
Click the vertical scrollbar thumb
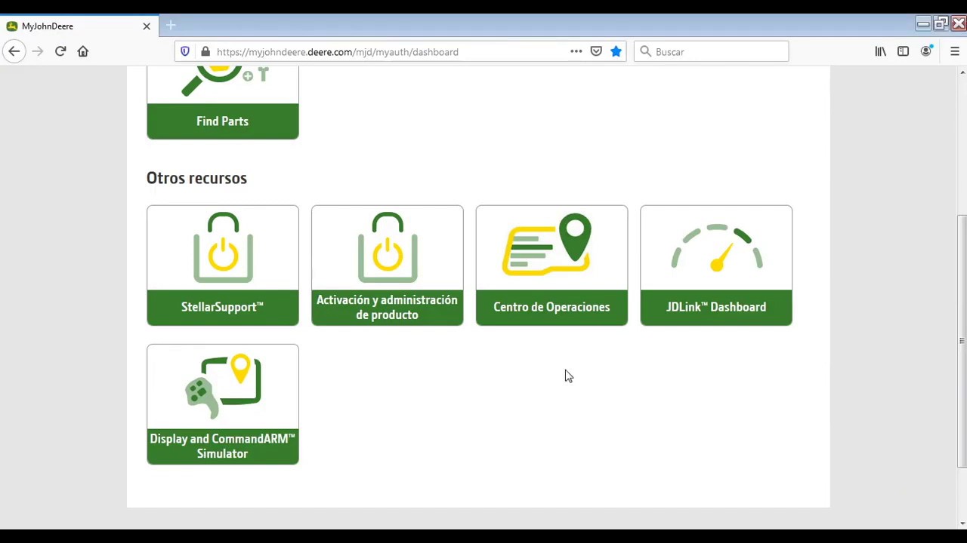(x=962, y=341)
